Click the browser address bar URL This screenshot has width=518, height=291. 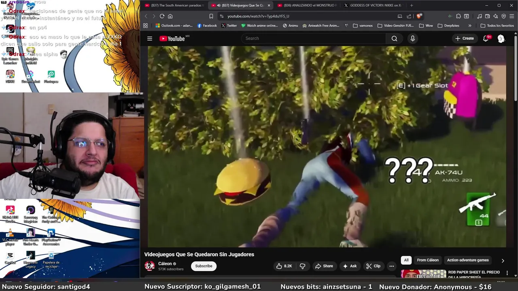coord(258,16)
